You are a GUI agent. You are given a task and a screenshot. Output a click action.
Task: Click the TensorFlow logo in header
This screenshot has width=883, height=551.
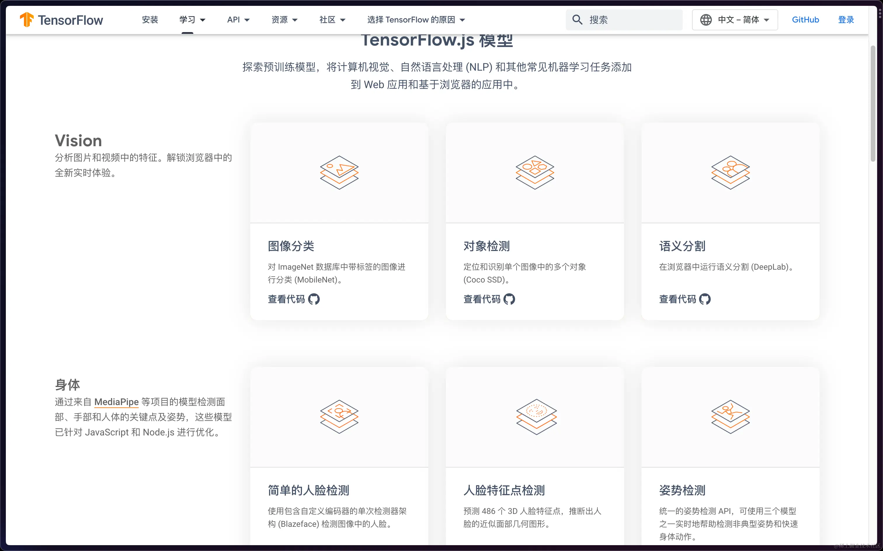[x=61, y=20]
